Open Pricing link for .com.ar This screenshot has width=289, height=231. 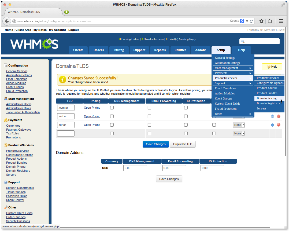point(92,108)
